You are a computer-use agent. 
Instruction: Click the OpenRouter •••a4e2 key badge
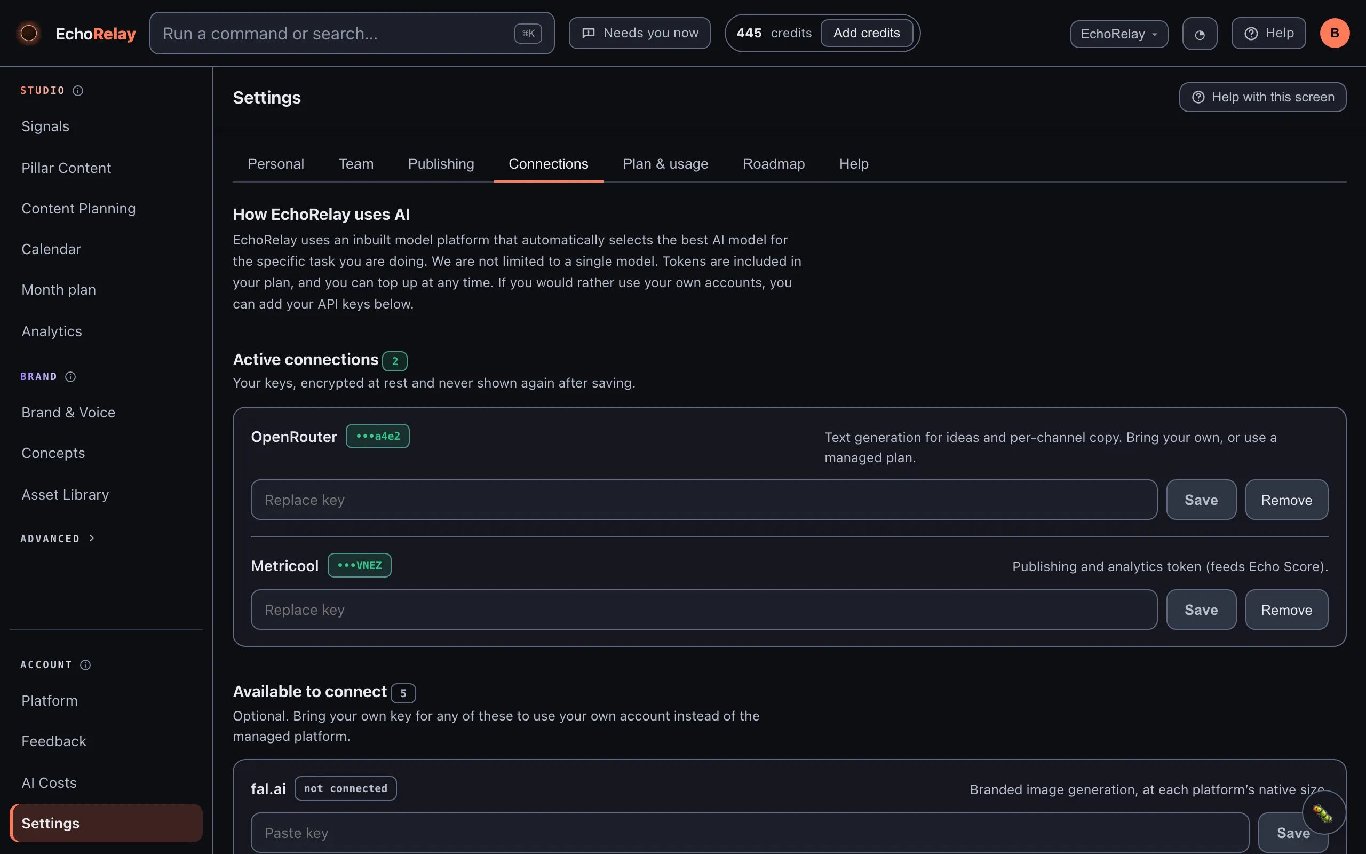click(378, 436)
